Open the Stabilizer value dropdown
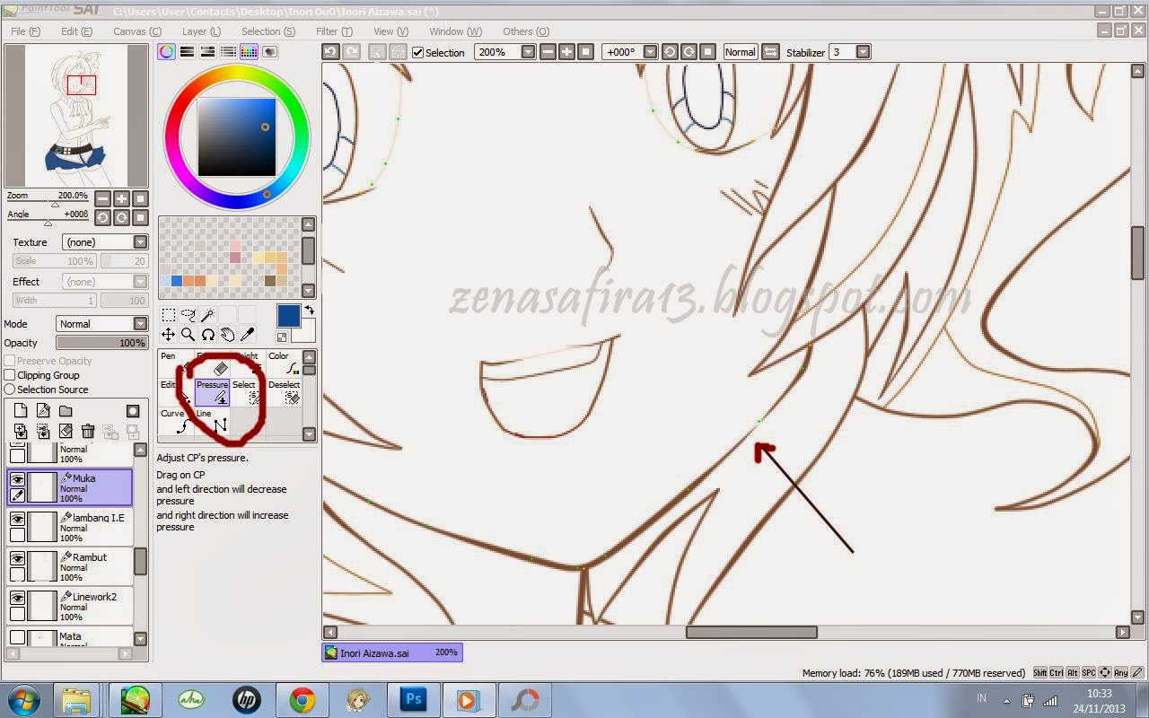 click(863, 52)
